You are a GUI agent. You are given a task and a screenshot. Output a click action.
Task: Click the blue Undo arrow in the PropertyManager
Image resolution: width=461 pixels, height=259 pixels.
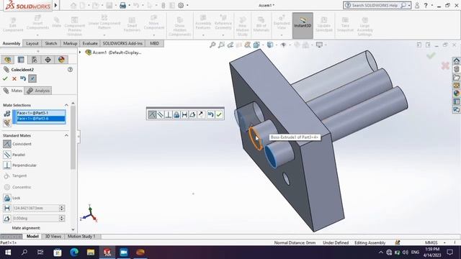click(x=23, y=78)
